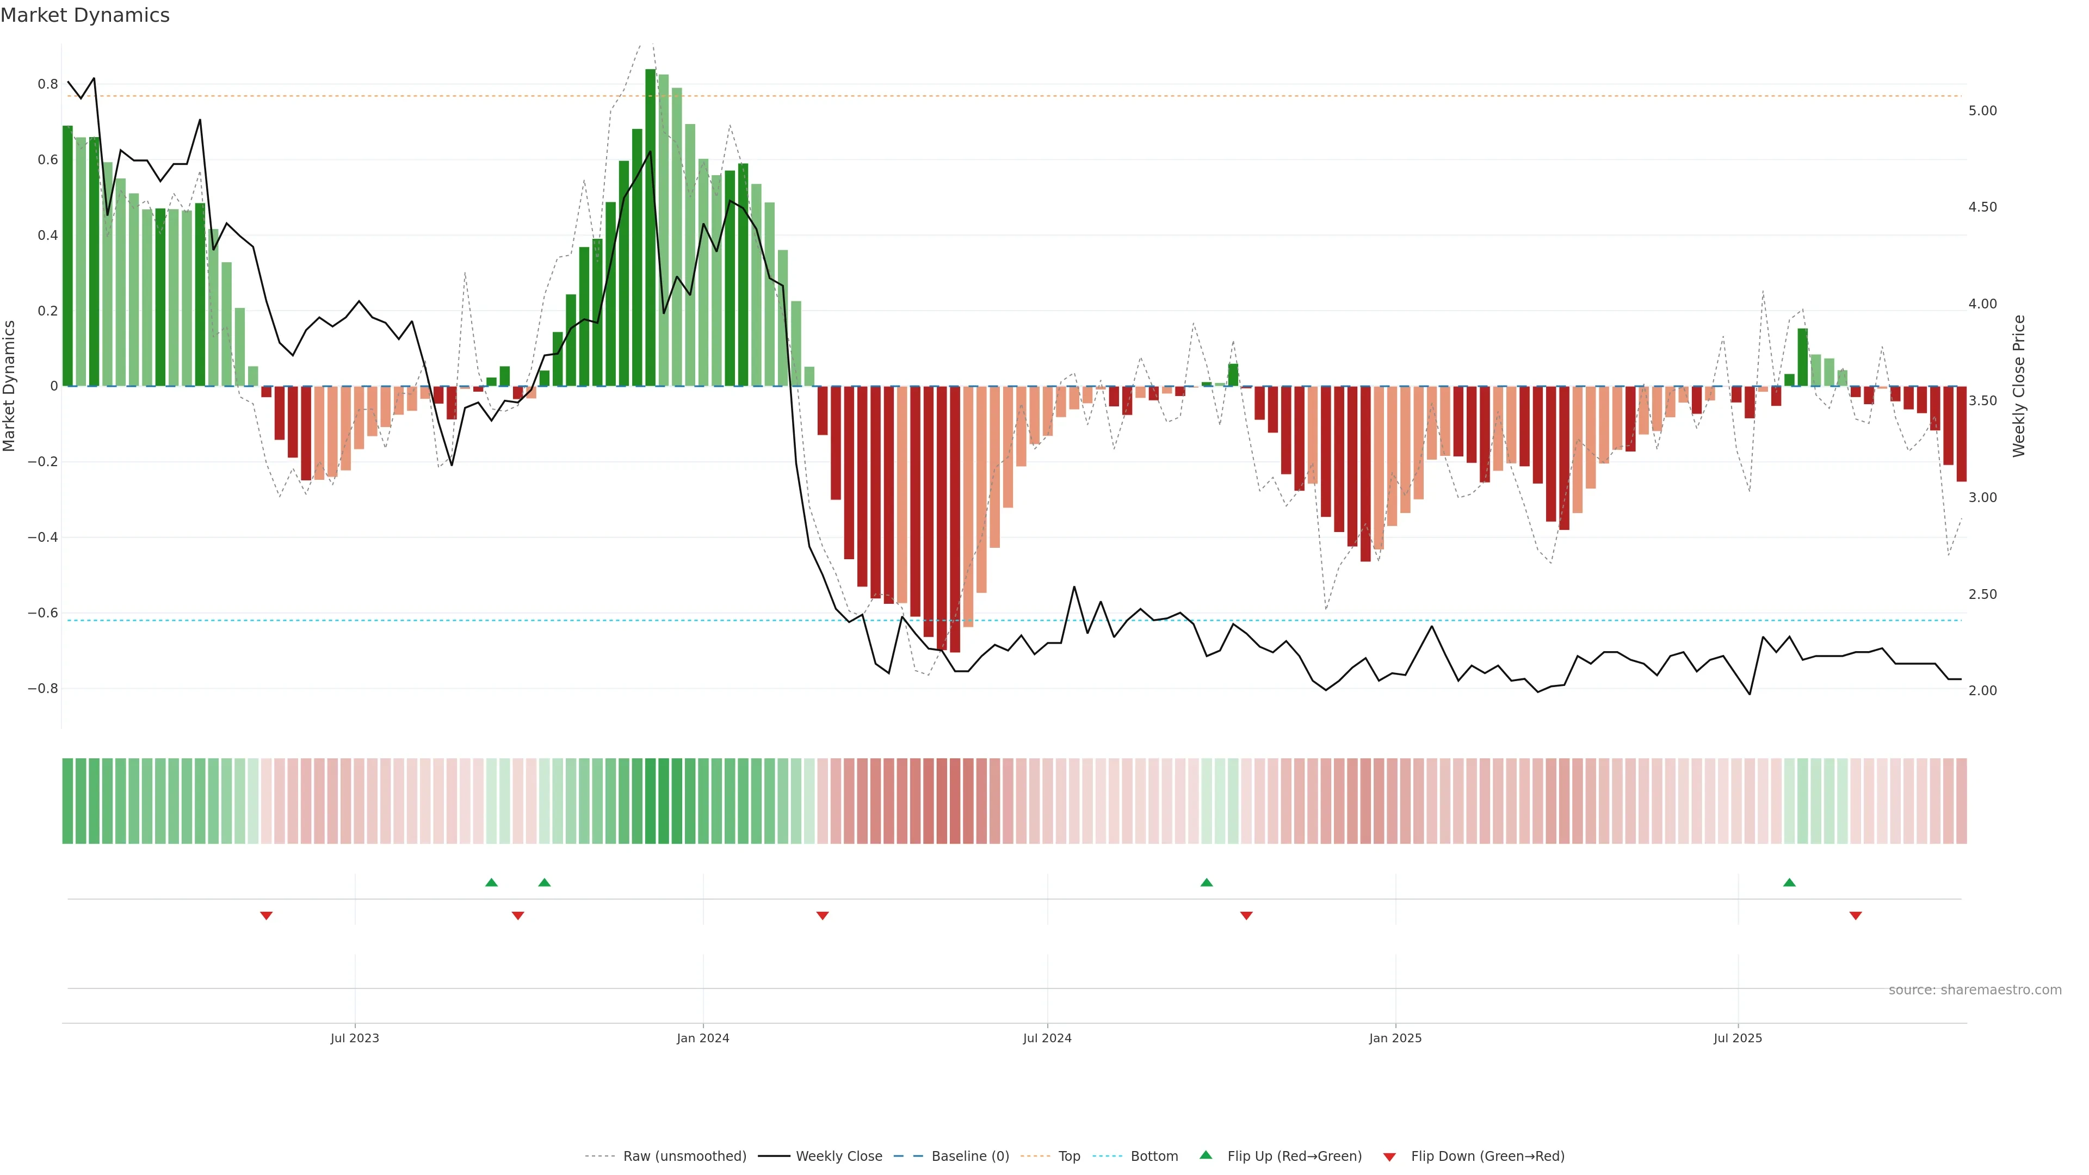Toggle the Weekly Close legend entry
Viewport: 2089px width, 1175px height.
click(838, 1157)
